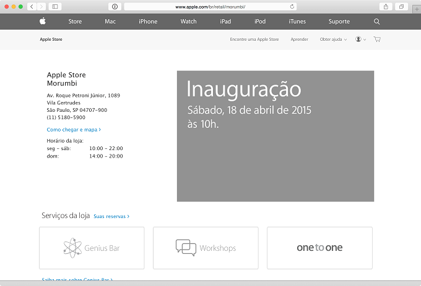421x286 pixels.
Task: Open the Suporte menu item
Action: (x=339, y=22)
